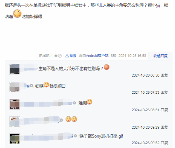This screenshot has height=148, width=175.
Task: Click the angry emoji after 锁猴
Action: [x=46, y=84]
